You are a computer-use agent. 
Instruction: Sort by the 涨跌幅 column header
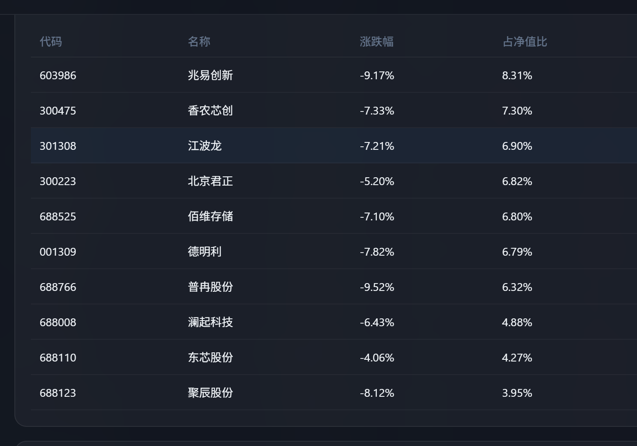point(377,41)
